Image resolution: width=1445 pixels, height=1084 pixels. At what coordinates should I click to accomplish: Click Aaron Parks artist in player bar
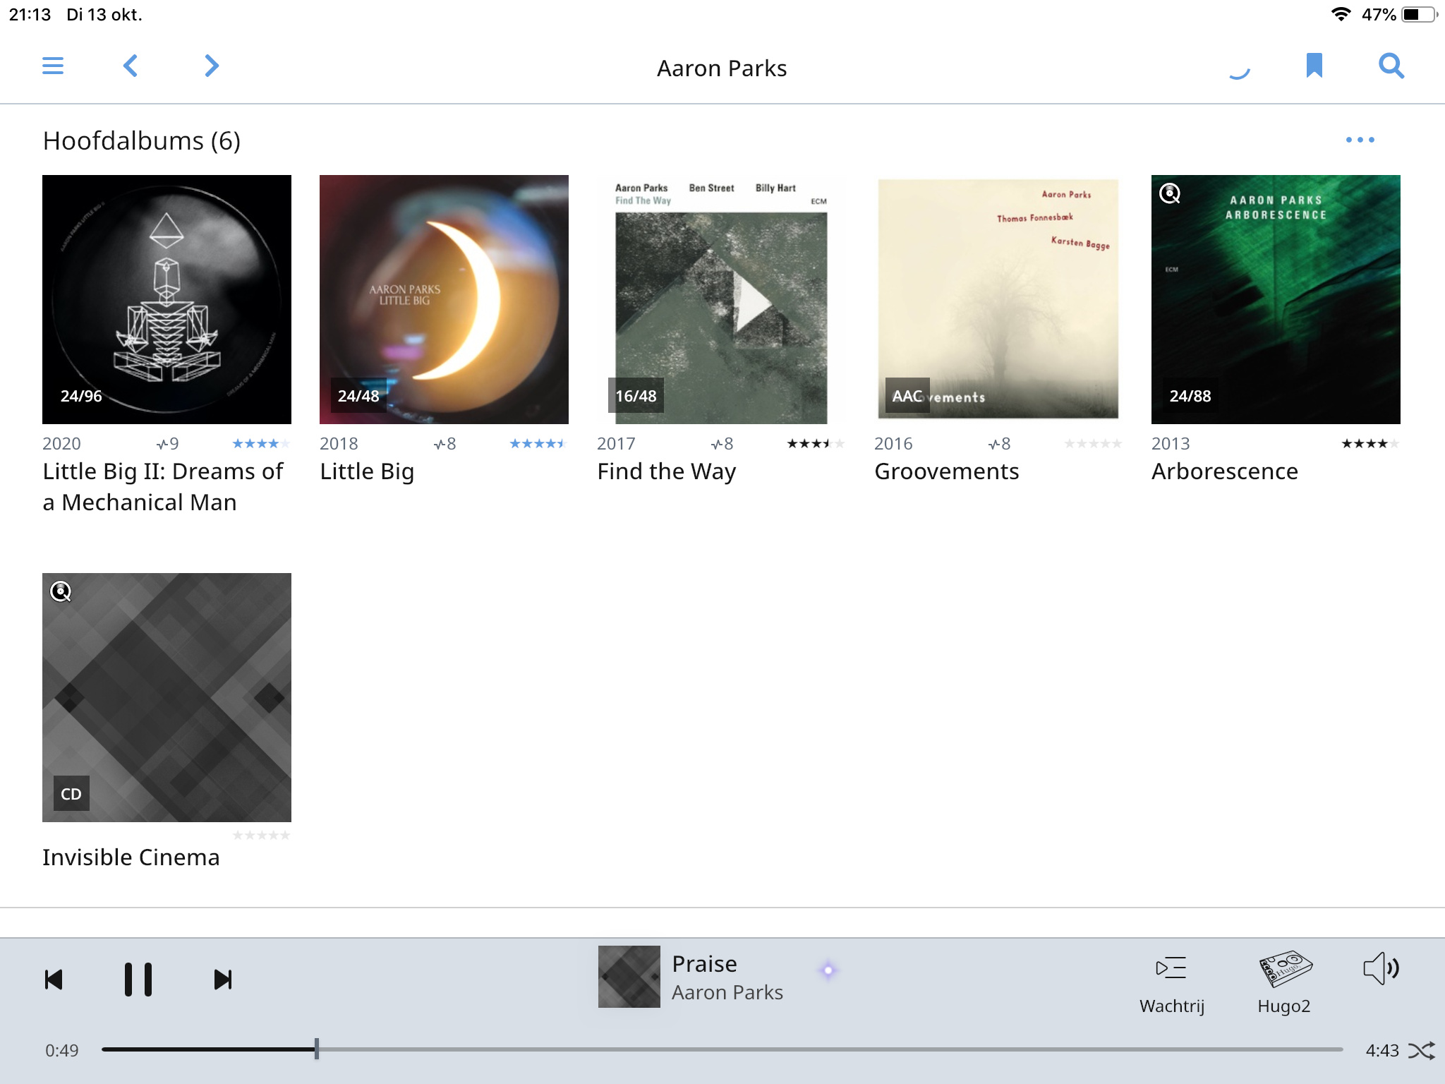click(727, 992)
